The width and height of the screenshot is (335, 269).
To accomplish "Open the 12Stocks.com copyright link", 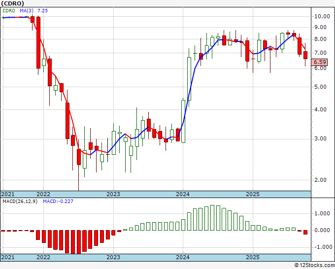I will 314,266.
